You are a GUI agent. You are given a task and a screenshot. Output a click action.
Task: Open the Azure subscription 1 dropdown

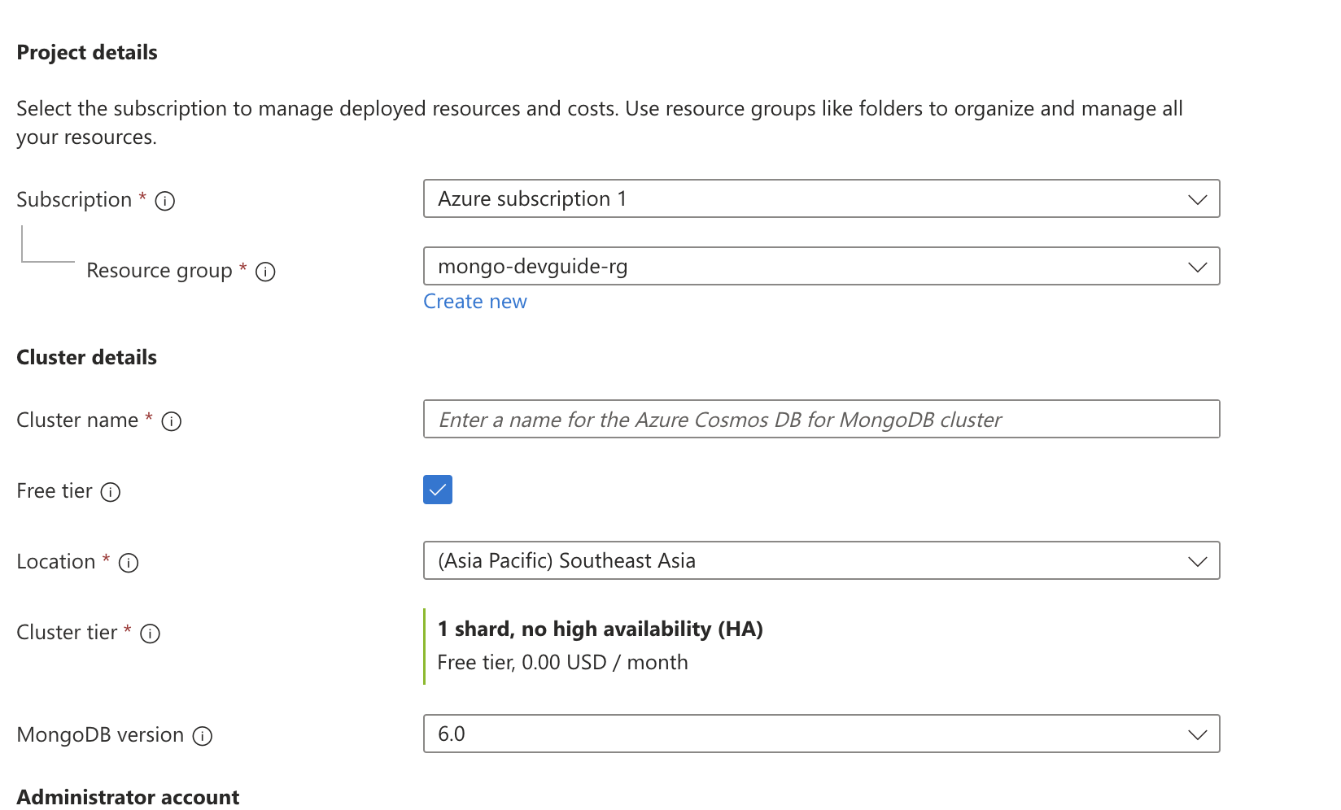[x=821, y=198]
